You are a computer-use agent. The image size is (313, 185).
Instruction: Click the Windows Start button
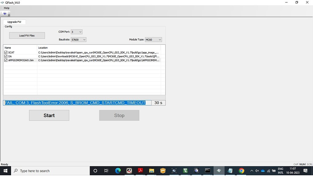pos(6,171)
